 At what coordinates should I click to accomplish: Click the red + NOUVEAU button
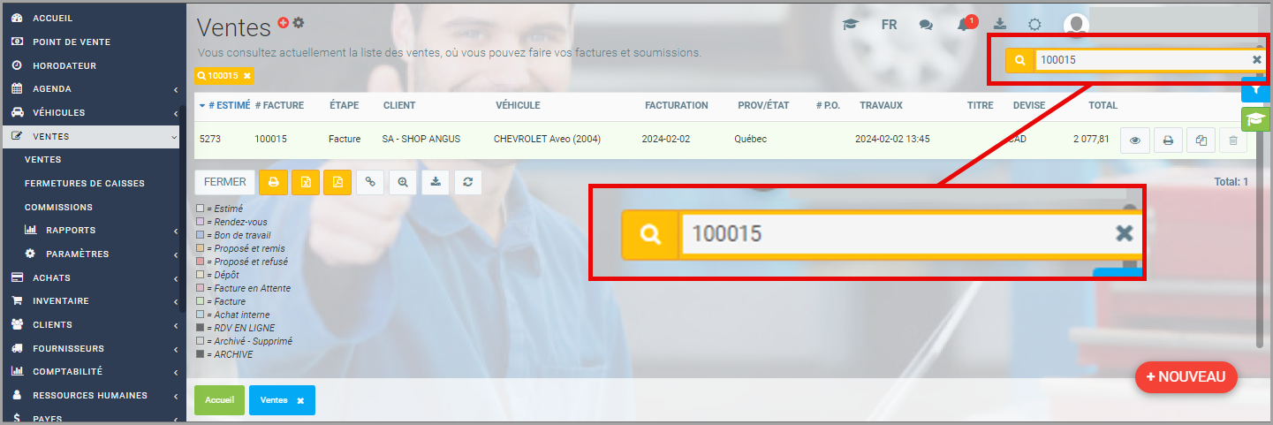1186,376
